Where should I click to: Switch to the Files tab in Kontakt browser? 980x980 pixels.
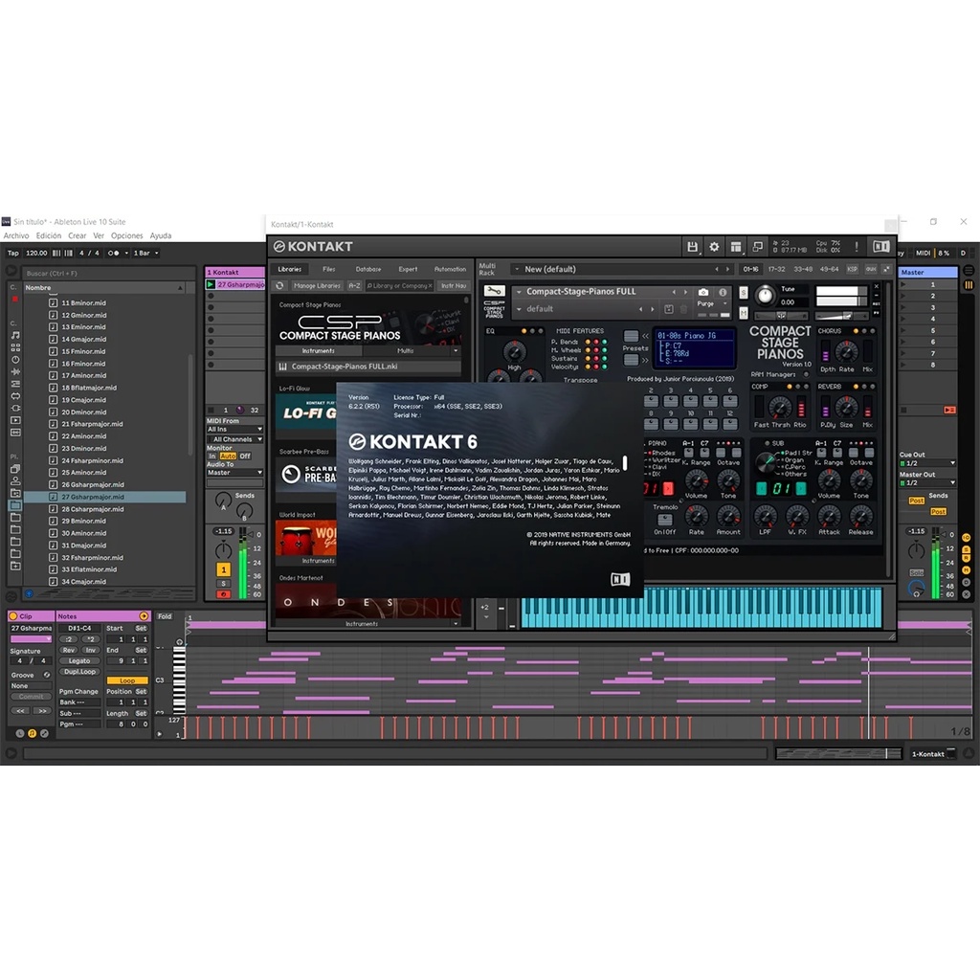point(329,269)
